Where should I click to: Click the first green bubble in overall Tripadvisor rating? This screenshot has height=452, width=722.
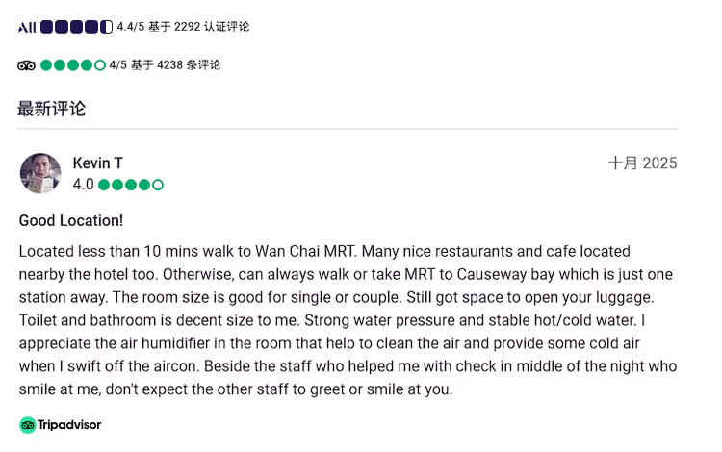coord(46,65)
